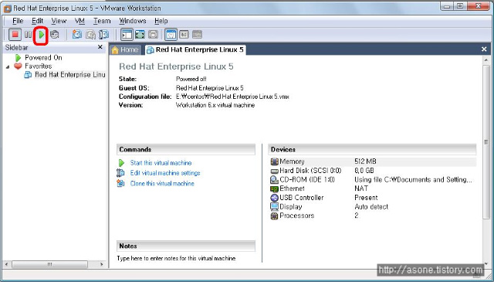494x282 pixels.
Task: Open the VM menu
Action: point(80,21)
